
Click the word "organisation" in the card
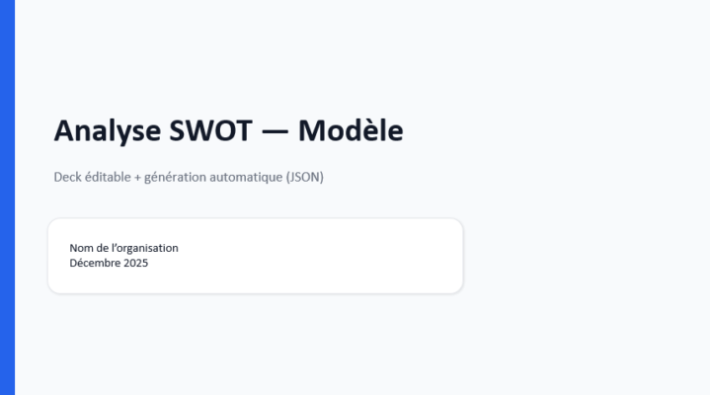coord(147,248)
